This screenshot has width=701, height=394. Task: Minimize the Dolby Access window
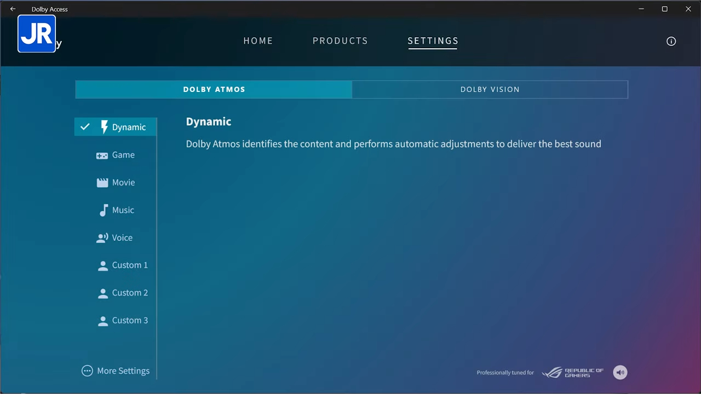point(641,9)
